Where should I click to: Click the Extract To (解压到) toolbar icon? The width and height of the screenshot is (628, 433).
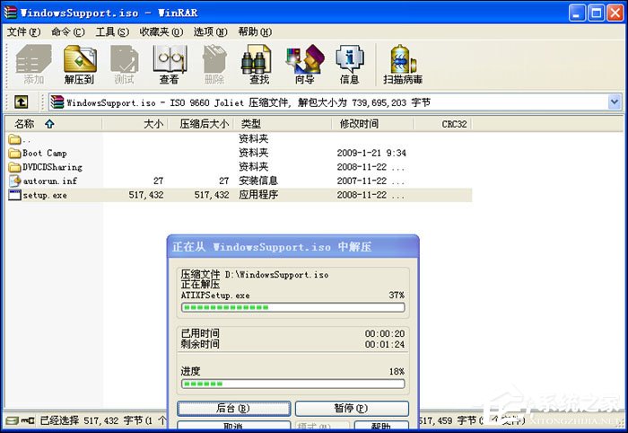coord(79,64)
